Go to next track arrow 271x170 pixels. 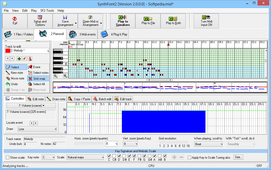click(12, 58)
